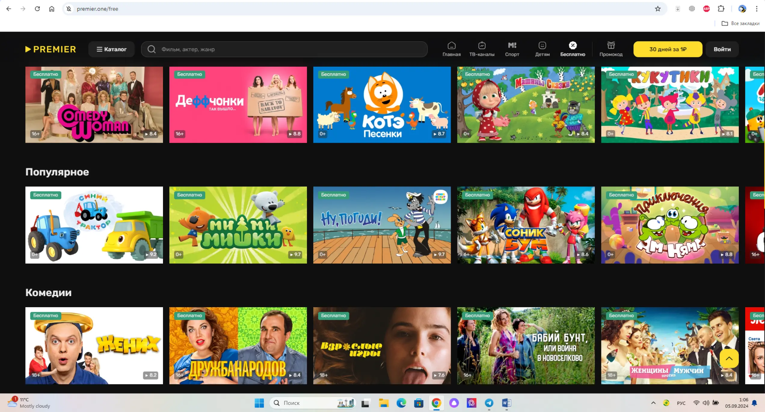
Task: Click the 30 дней за 1₽ button
Action: 668,49
